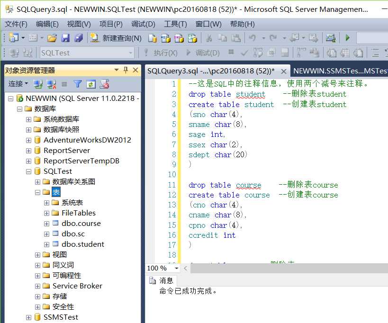Collapse the 数据库 folder
This screenshot has height=323, width=388.
[x=19, y=109]
